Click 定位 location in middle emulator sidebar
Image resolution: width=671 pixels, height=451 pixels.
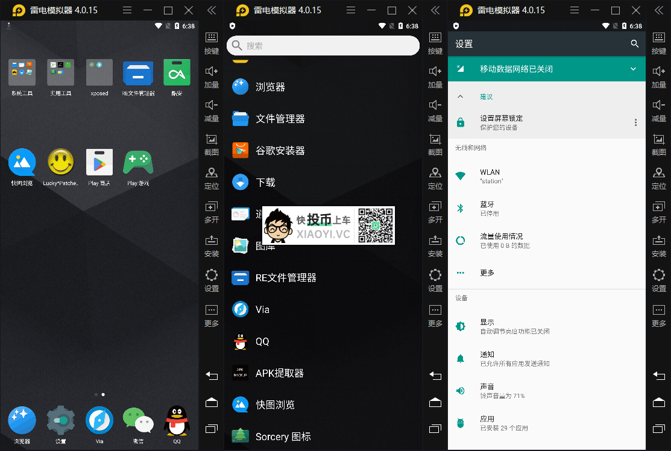(435, 178)
